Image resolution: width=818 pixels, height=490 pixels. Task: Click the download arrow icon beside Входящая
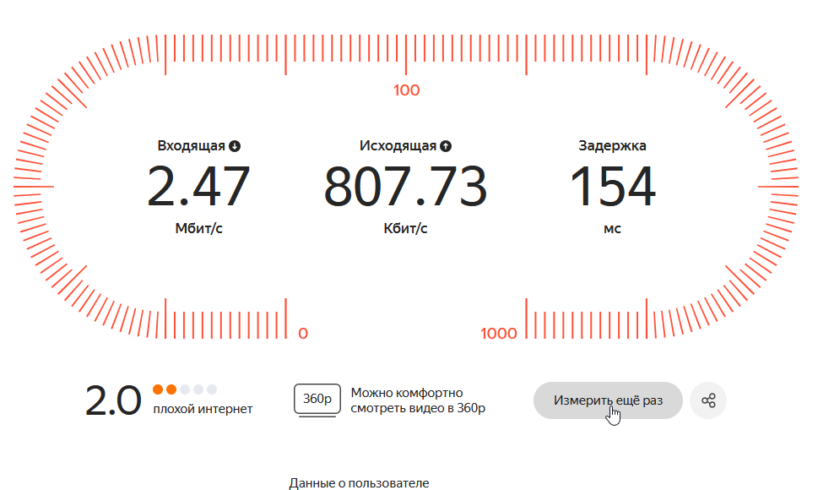[x=235, y=146]
